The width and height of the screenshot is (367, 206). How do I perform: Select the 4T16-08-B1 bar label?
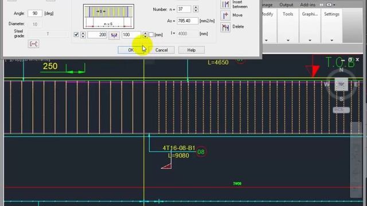[x=179, y=148]
